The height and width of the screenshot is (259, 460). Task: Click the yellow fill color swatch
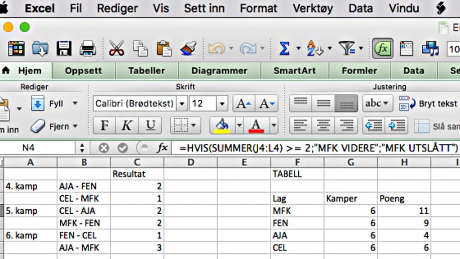(x=222, y=126)
